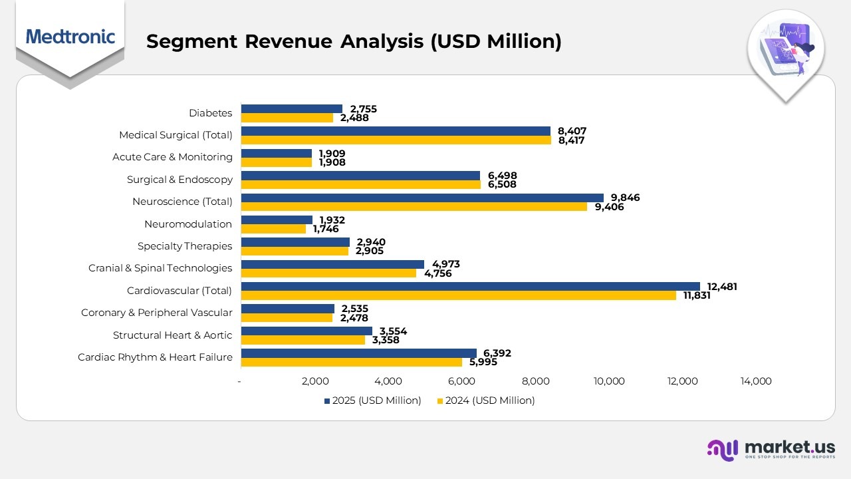851x479 pixels.
Task: Toggle visibility of the Diabetes series bars
Action: coord(210,112)
